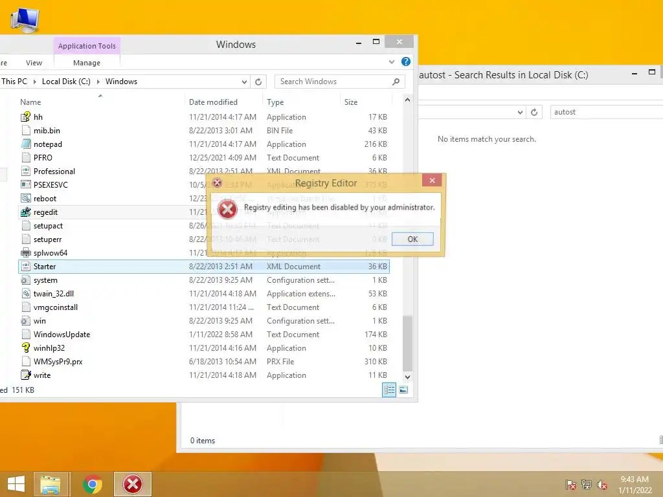Click the autost search box in search results window

(606, 112)
